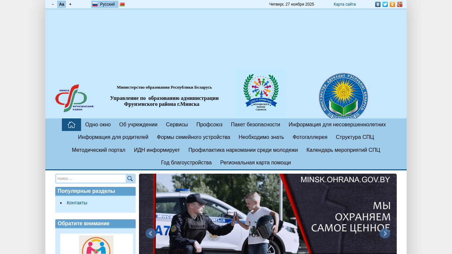Click the search input field
Screen dimensions: 452x254
click(x=91, y=179)
